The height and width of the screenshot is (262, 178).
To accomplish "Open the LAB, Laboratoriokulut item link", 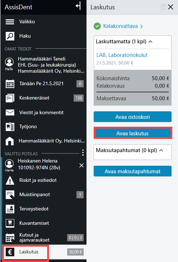I will coord(122,55).
